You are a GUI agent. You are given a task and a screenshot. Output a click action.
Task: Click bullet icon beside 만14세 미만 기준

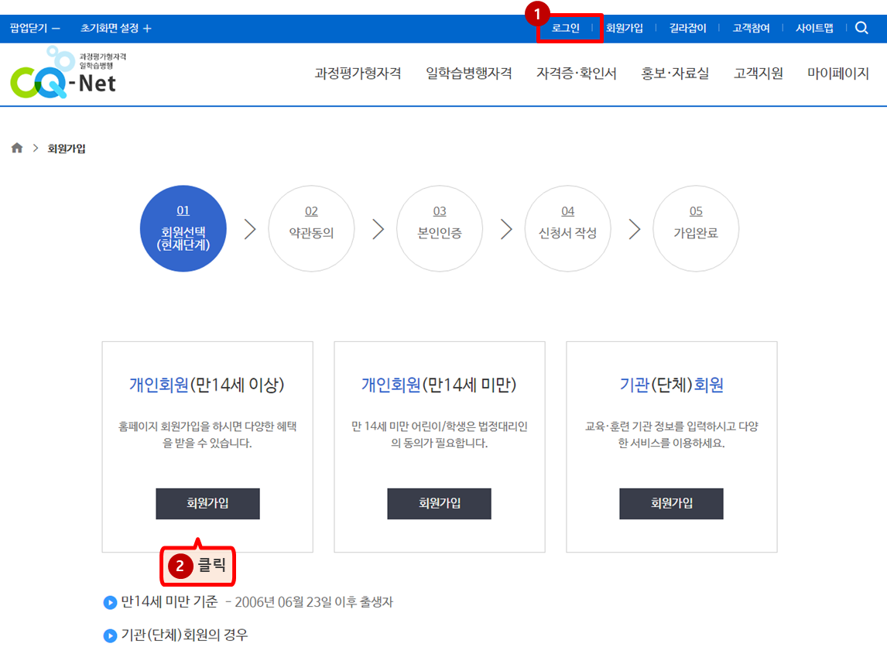point(110,602)
